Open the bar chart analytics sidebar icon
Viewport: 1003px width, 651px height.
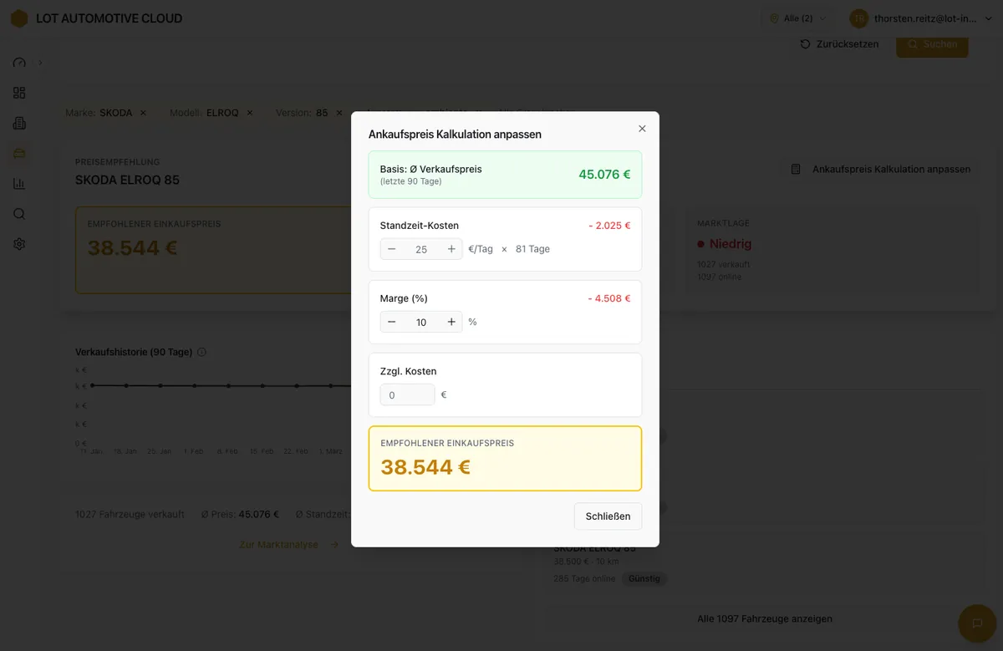[19, 184]
